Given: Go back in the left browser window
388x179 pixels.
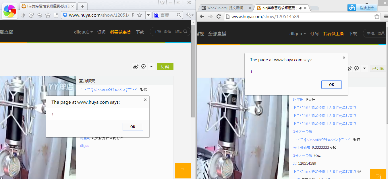Looking at the screenshot, I should (x=23, y=15).
